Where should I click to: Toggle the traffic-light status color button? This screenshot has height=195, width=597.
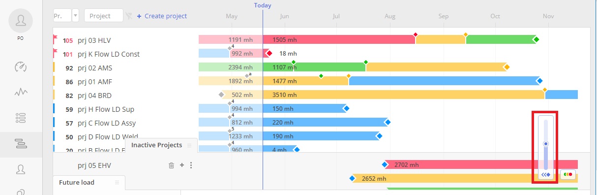[568, 174]
